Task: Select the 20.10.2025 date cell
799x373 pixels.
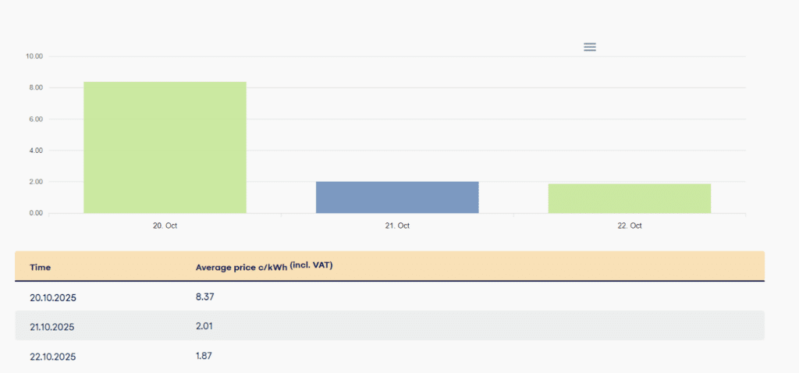Action: (53, 297)
